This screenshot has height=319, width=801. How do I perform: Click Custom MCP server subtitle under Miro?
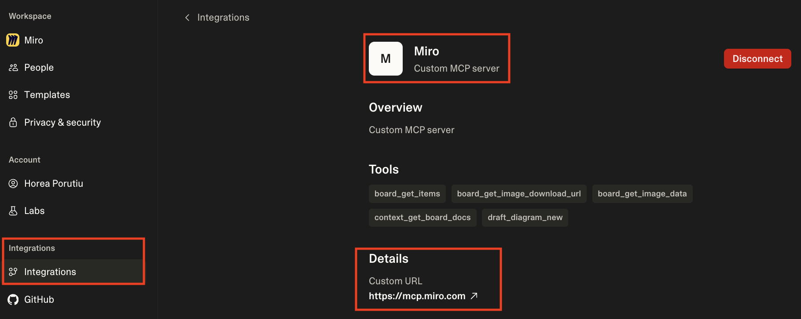coord(457,69)
